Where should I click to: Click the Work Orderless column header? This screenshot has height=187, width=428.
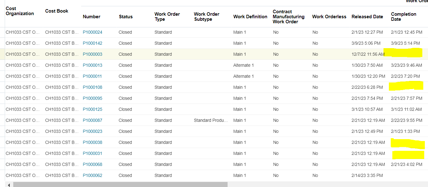[x=329, y=17]
